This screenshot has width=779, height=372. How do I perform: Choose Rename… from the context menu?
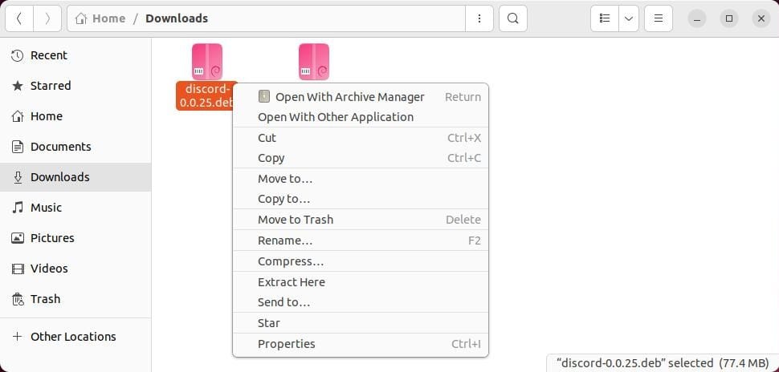[x=361, y=241]
